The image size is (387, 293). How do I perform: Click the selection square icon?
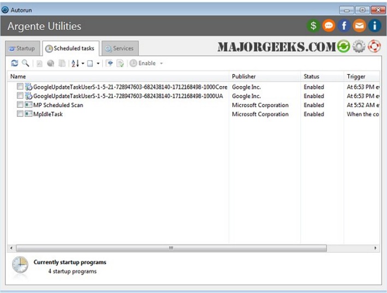[x=90, y=64]
